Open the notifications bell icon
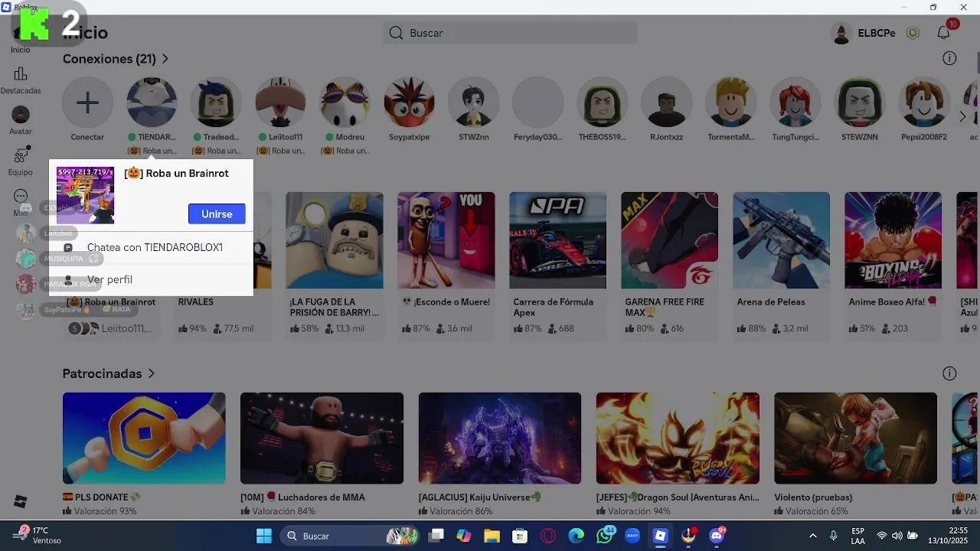 coord(944,33)
